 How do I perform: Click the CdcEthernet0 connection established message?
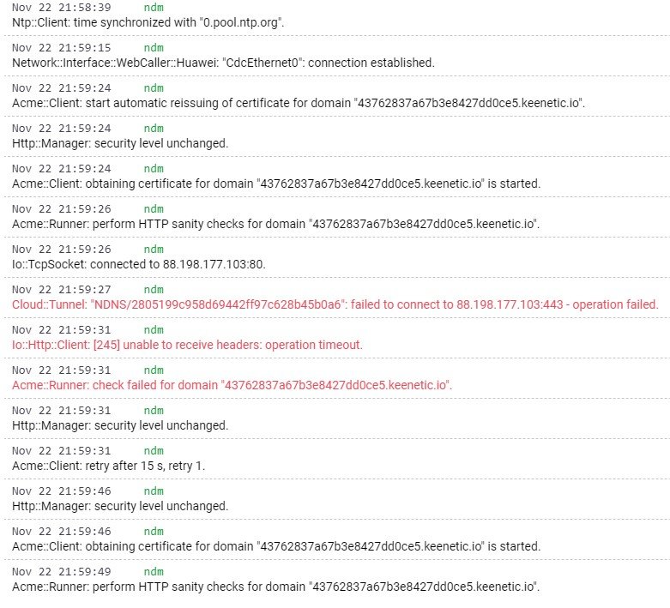click(223, 63)
